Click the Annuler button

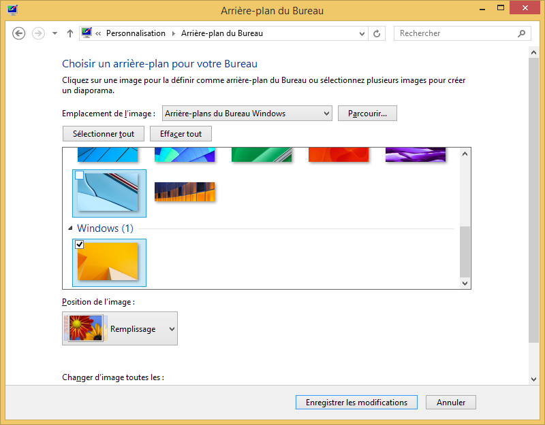click(x=451, y=403)
